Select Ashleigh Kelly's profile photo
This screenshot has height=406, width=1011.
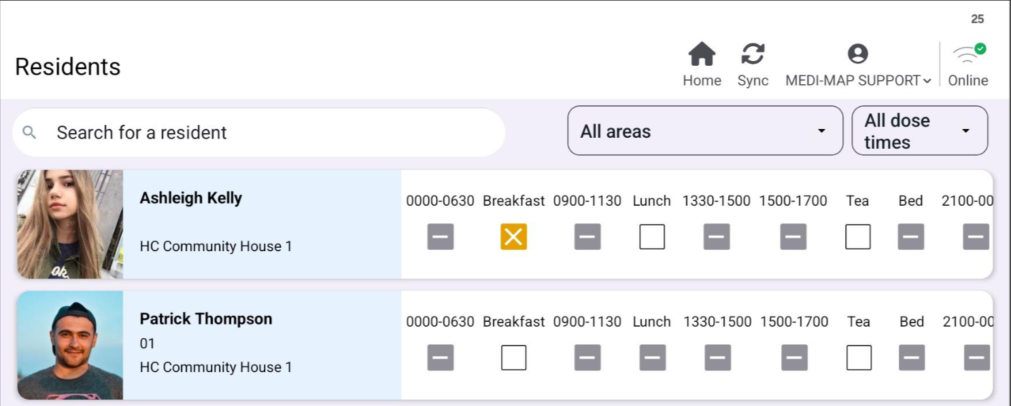tap(70, 224)
